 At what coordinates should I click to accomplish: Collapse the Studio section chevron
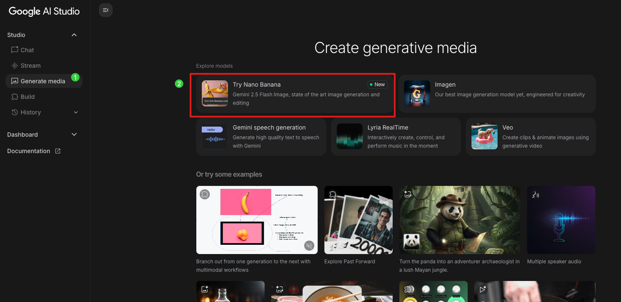point(74,35)
